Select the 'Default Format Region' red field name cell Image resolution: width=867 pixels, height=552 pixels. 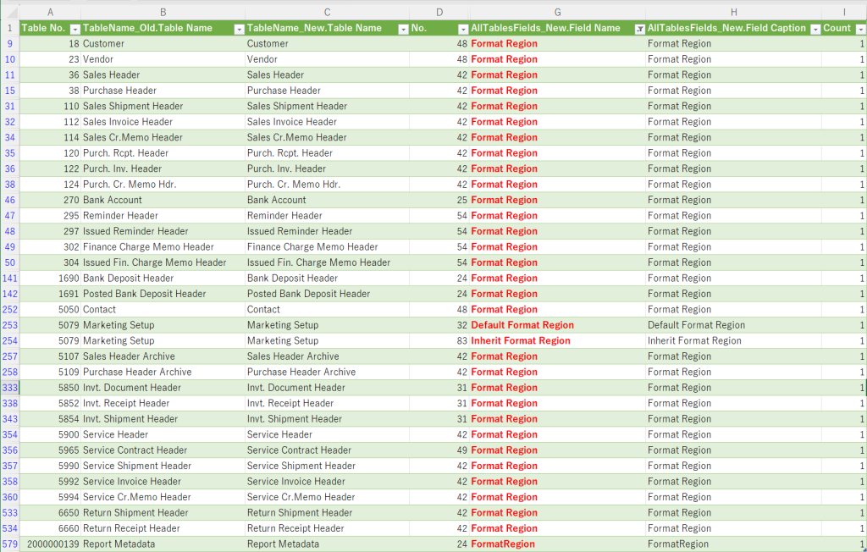(x=557, y=325)
